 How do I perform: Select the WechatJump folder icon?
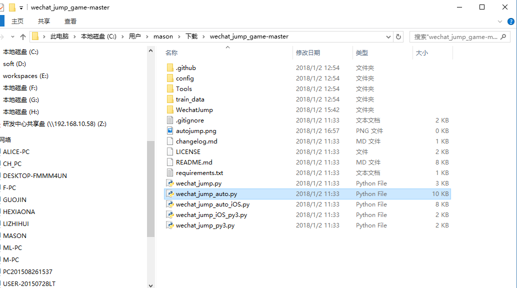(170, 110)
